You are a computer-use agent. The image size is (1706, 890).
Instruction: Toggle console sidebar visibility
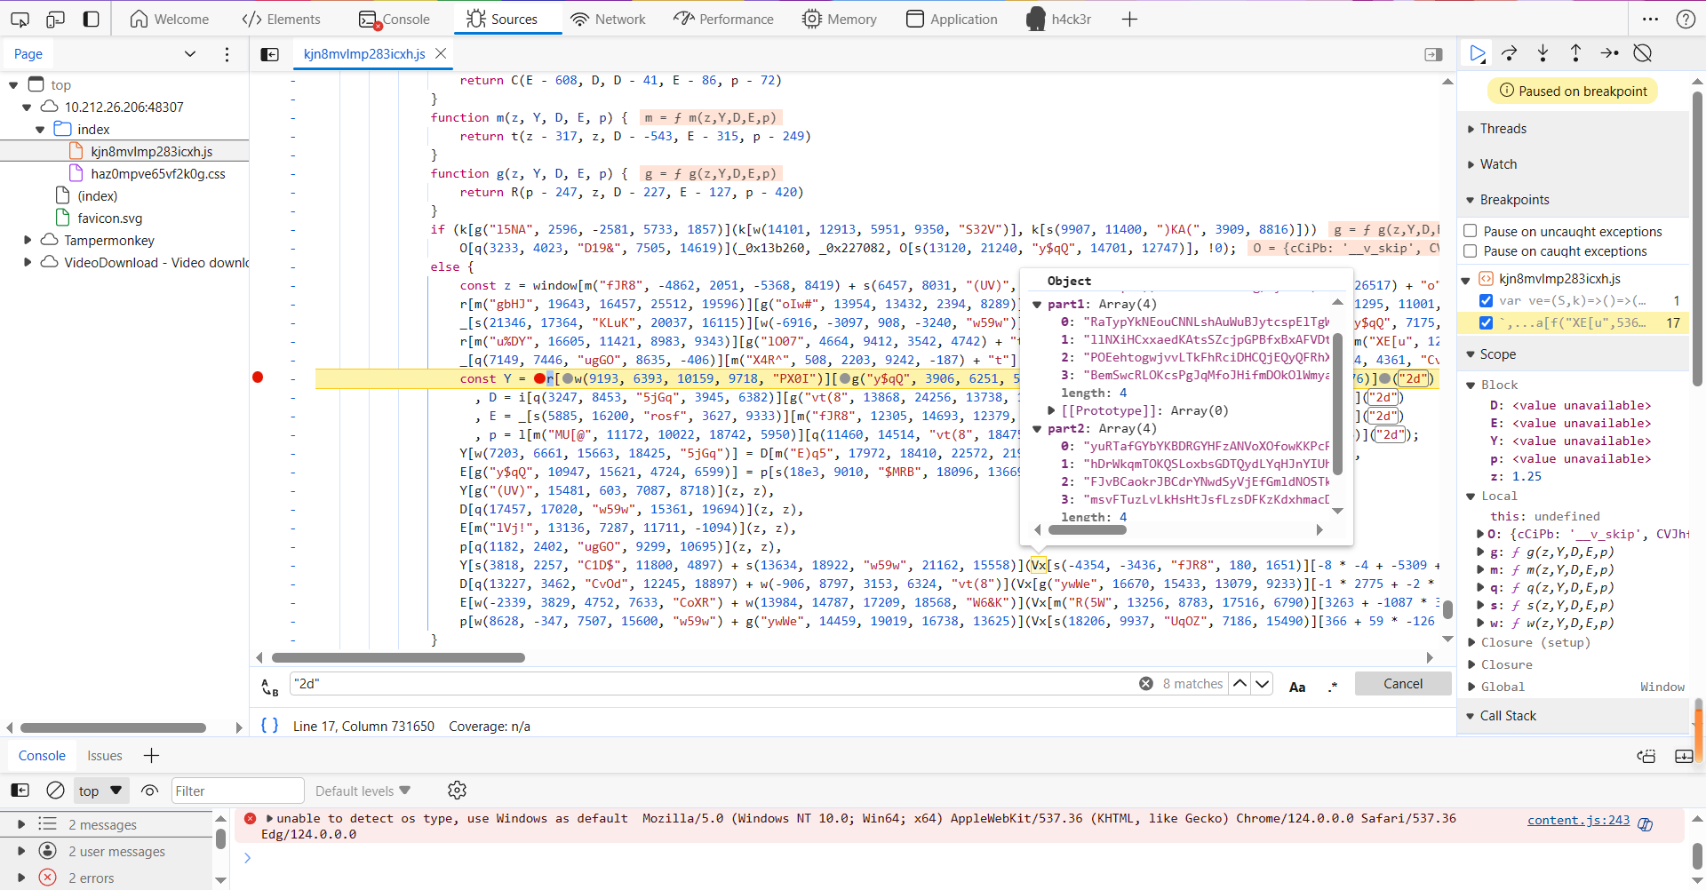[20, 790]
